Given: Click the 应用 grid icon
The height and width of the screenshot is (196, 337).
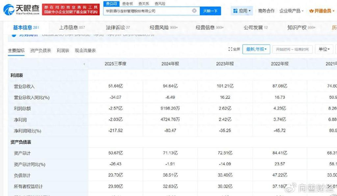Looking at the screenshot, I should [x=235, y=11].
